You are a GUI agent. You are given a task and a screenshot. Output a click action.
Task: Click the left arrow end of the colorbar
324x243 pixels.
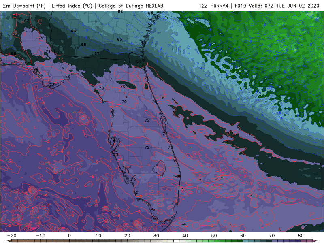point(8,241)
